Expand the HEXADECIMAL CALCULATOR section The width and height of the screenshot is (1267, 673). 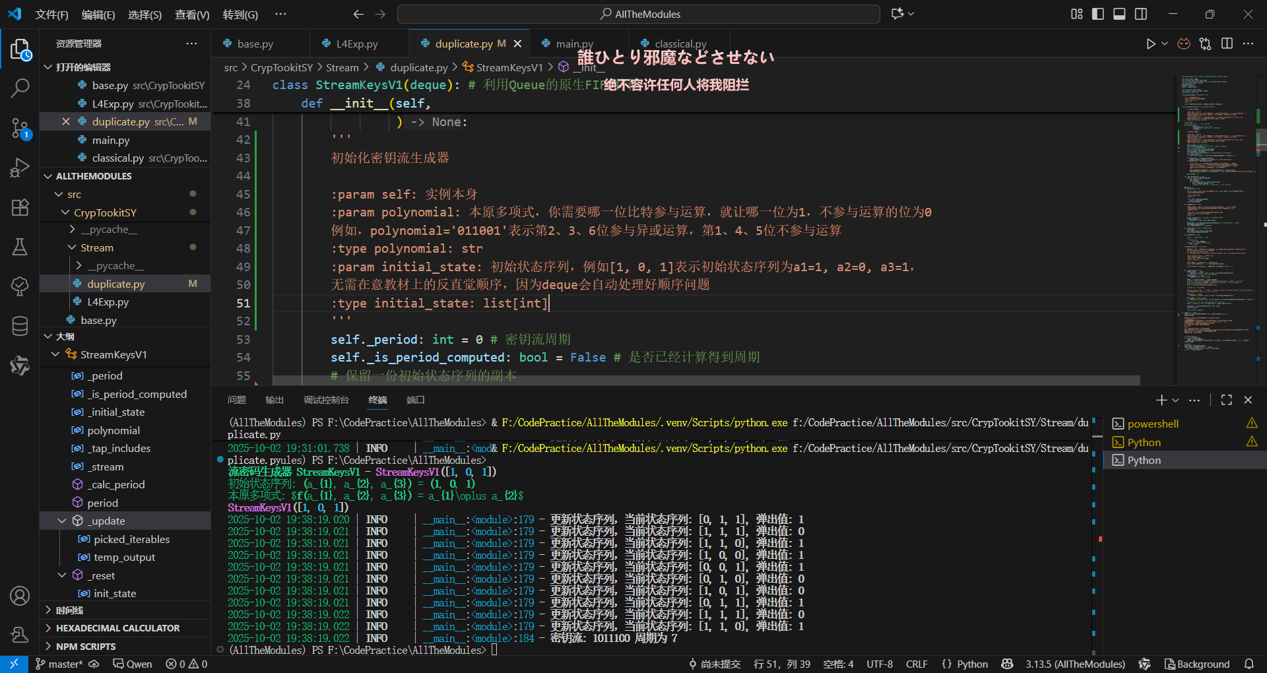(x=117, y=628)
